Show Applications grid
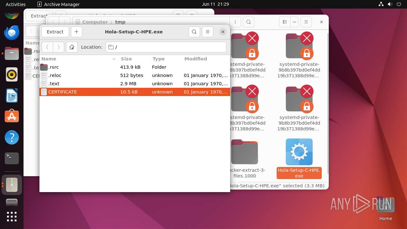Screen dimensions: 407x229 coord(12,217)
